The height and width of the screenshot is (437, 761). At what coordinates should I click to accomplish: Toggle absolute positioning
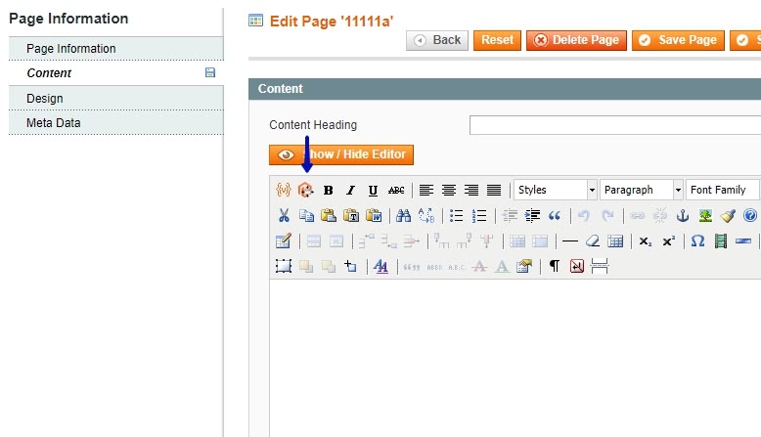(x=350, y=266)
